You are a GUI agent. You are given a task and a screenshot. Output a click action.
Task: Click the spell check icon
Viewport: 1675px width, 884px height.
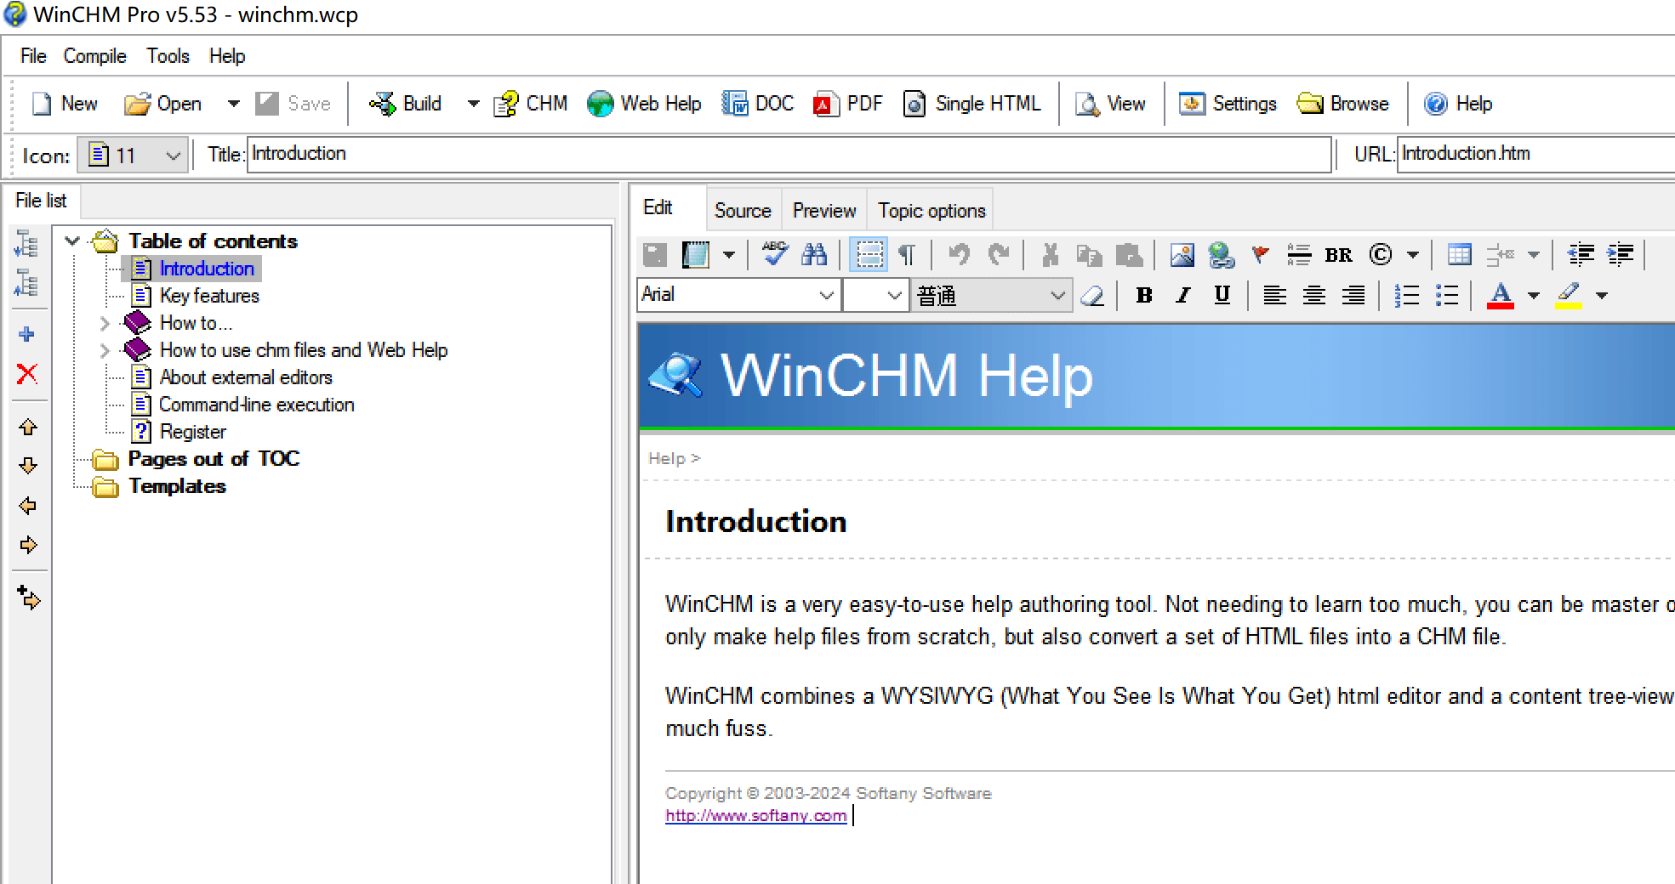[775, 254]
